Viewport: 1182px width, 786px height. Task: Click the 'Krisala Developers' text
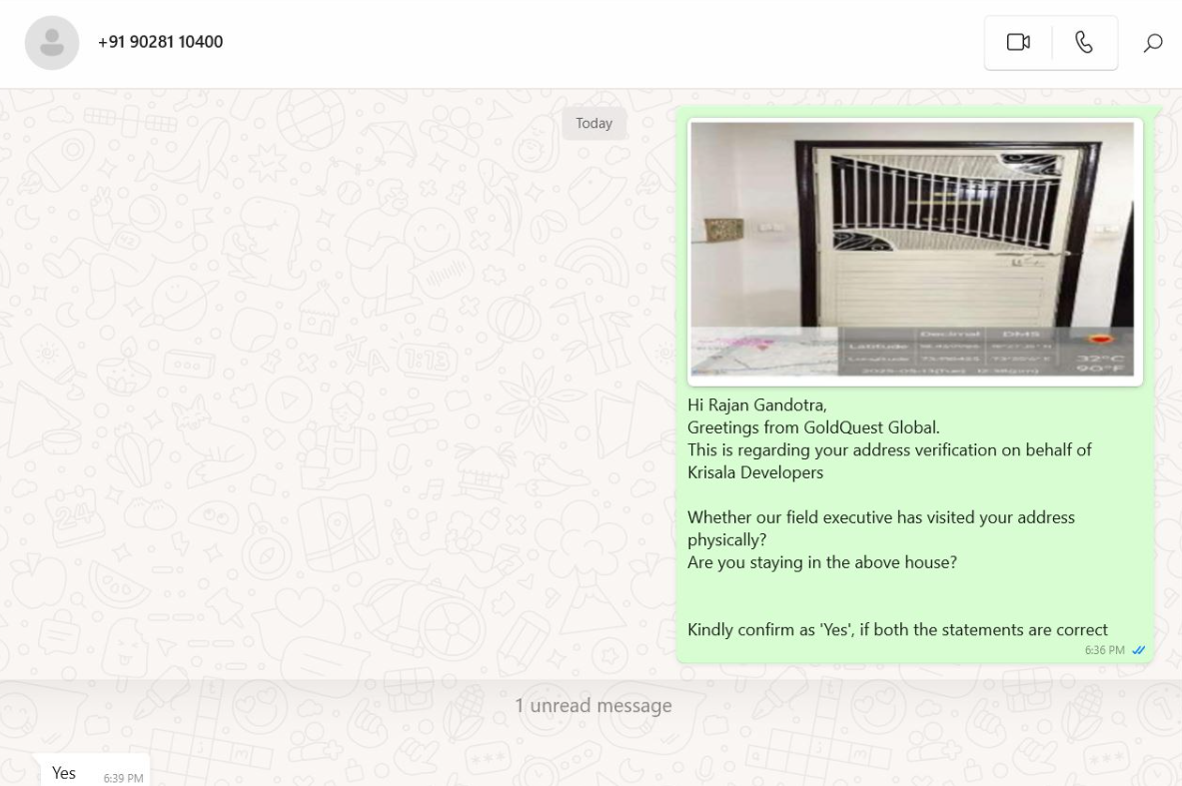[755, 472]
